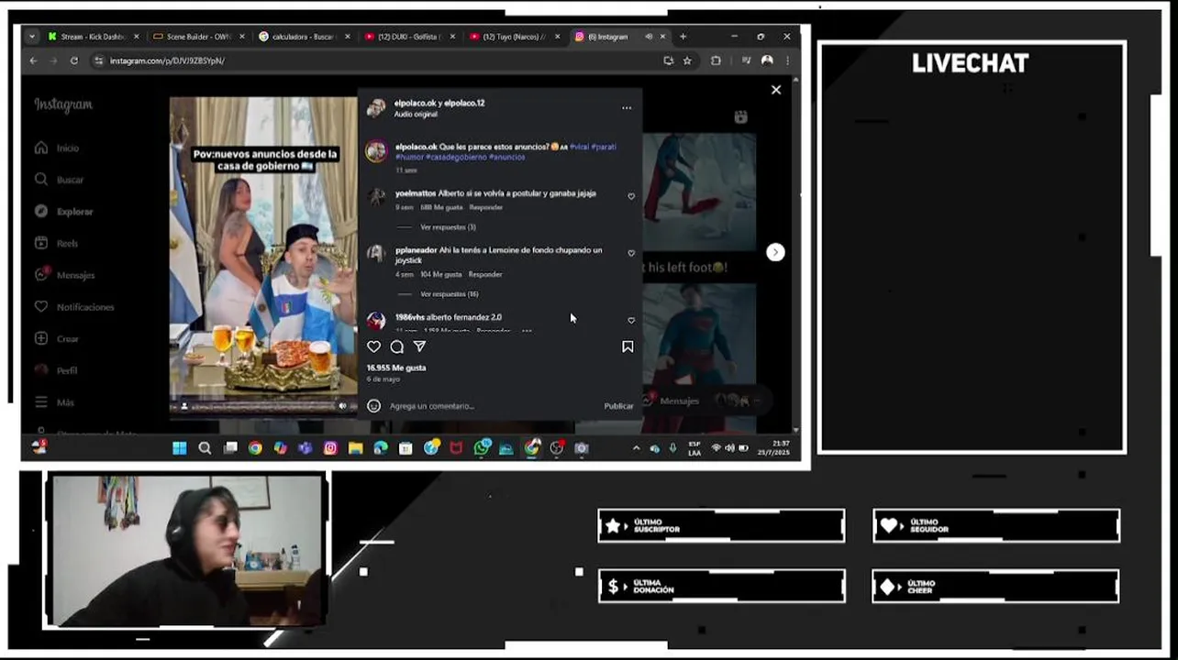This screenshot has height=660, width=1178.
Task: Like 1986vhs's comment
Action: point(631,321)
